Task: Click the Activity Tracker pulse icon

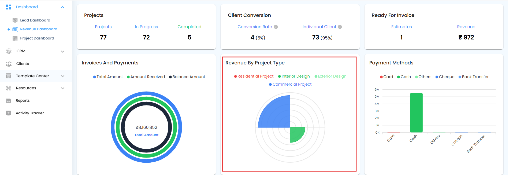Action: pos(9,113)
